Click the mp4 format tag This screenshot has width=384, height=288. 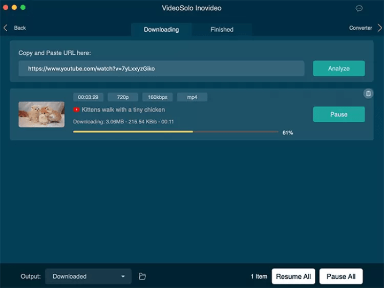tap(192, 97)
